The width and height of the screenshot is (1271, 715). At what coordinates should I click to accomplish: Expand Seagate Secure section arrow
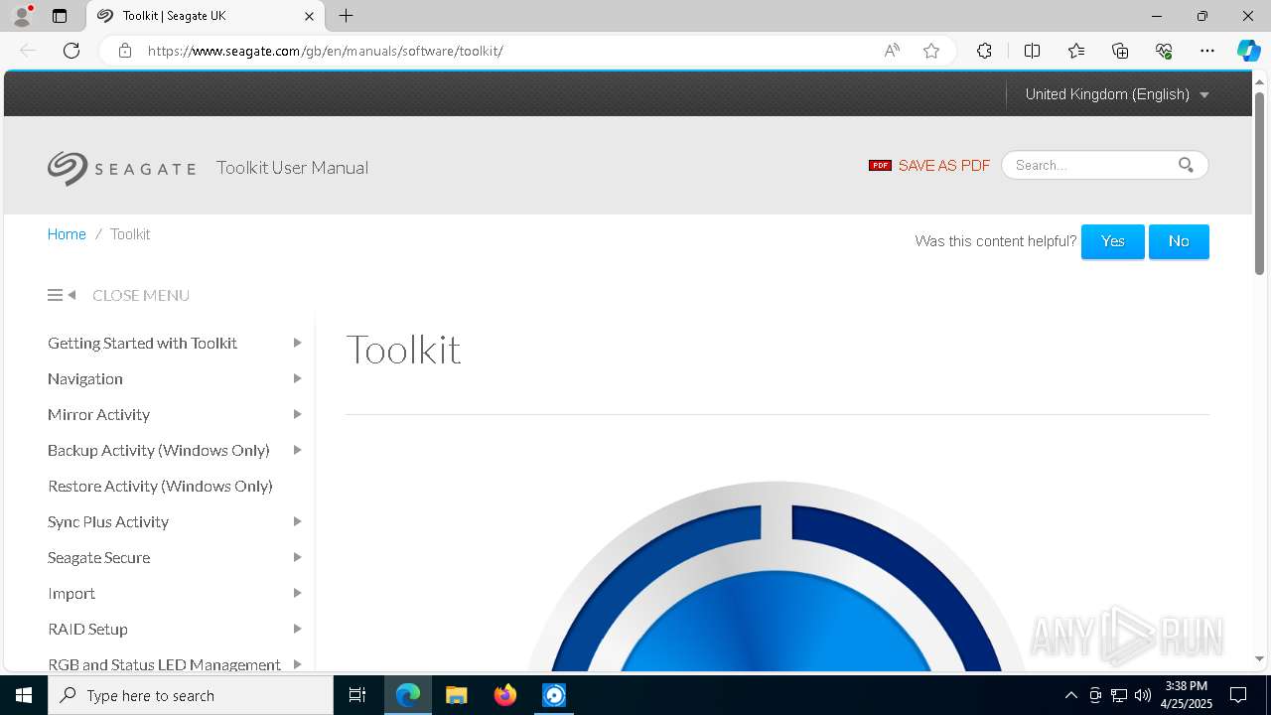coord(297,557)
